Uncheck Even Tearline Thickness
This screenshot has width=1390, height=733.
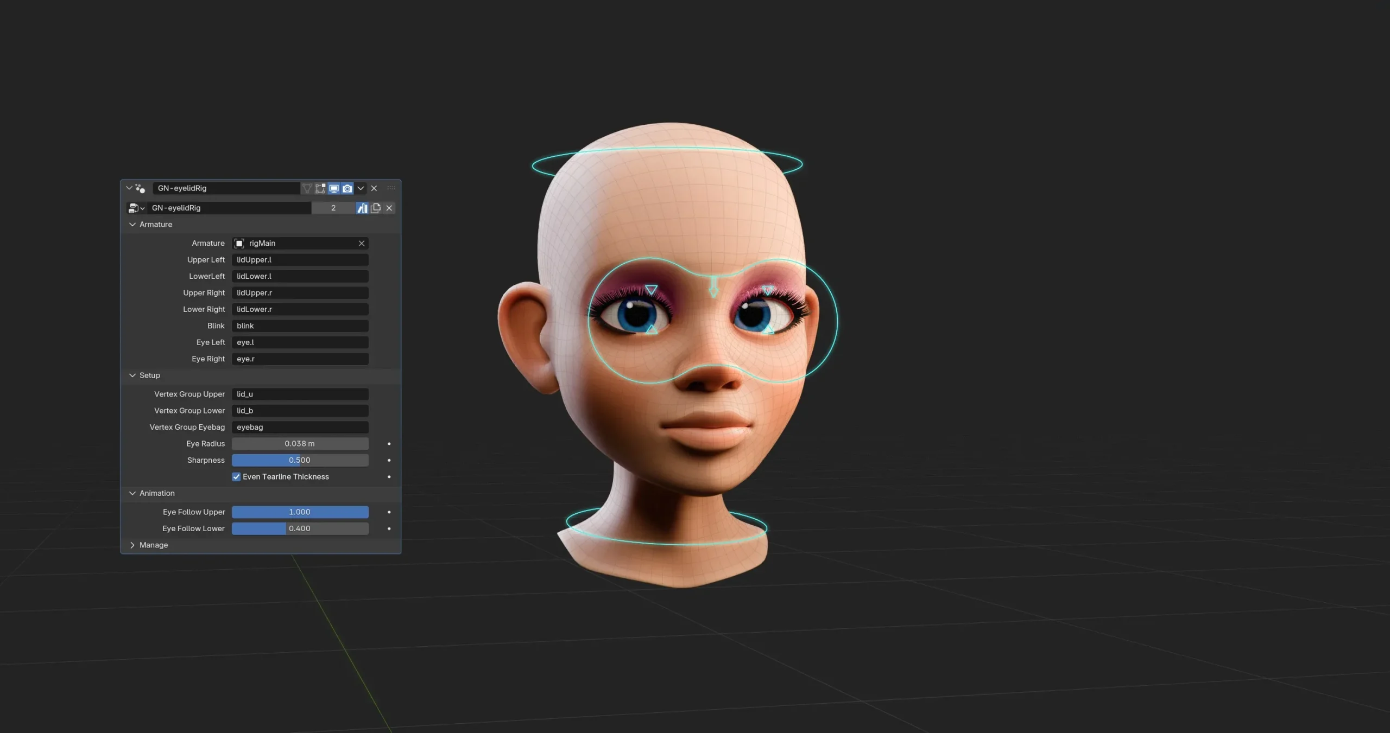click(237, 476)
